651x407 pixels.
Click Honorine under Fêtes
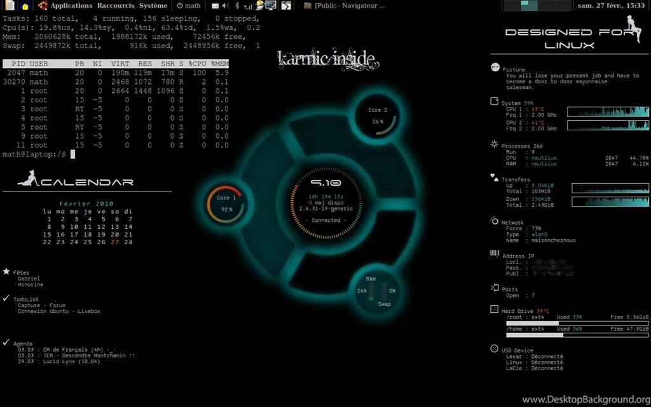click(31, 284)
